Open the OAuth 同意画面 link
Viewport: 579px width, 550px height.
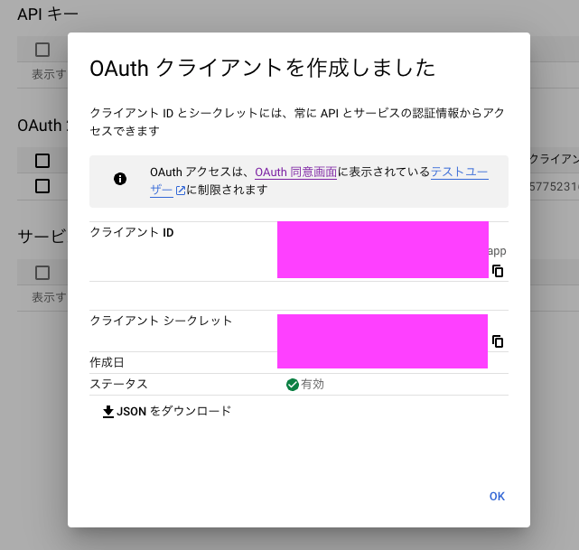point(295,172)
